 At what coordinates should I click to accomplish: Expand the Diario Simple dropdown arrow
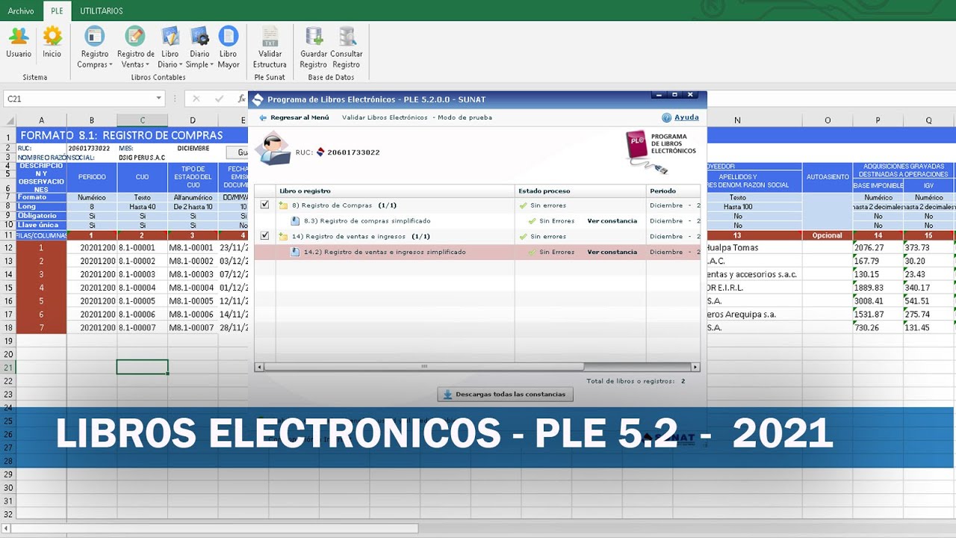coord(212,65)
